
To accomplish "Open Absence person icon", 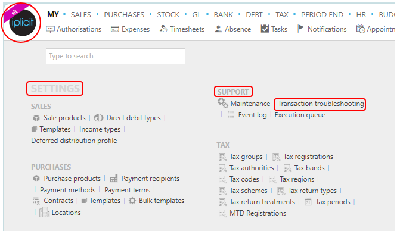I will (x=218, y=29).
